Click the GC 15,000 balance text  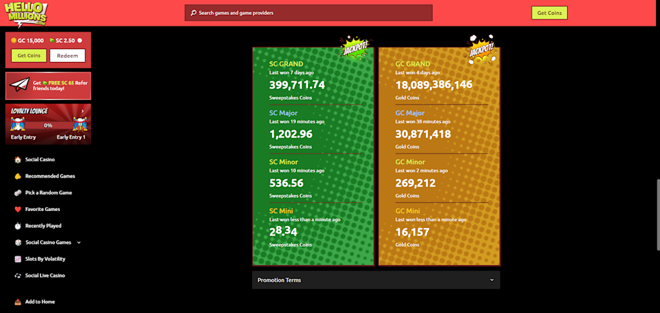31,41
